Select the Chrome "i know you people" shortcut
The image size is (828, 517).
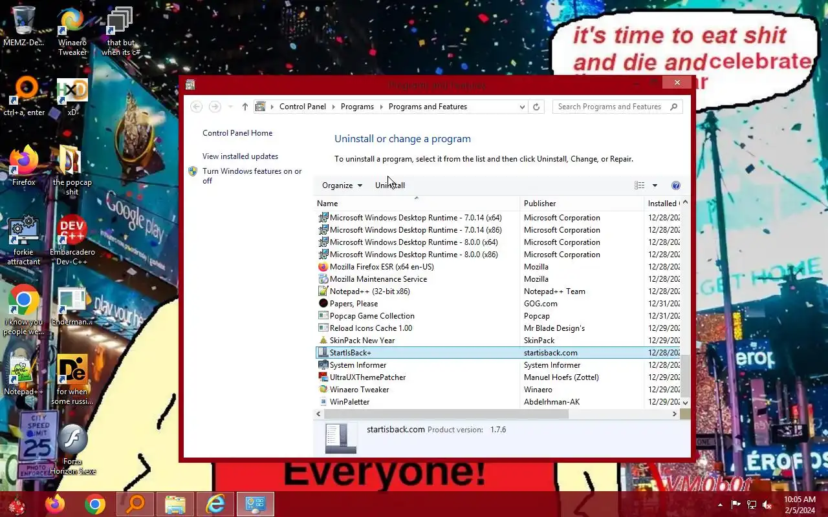(24, 310)
